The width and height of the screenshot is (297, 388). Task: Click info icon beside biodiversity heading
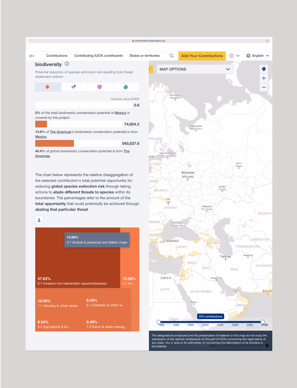point(67,64)
